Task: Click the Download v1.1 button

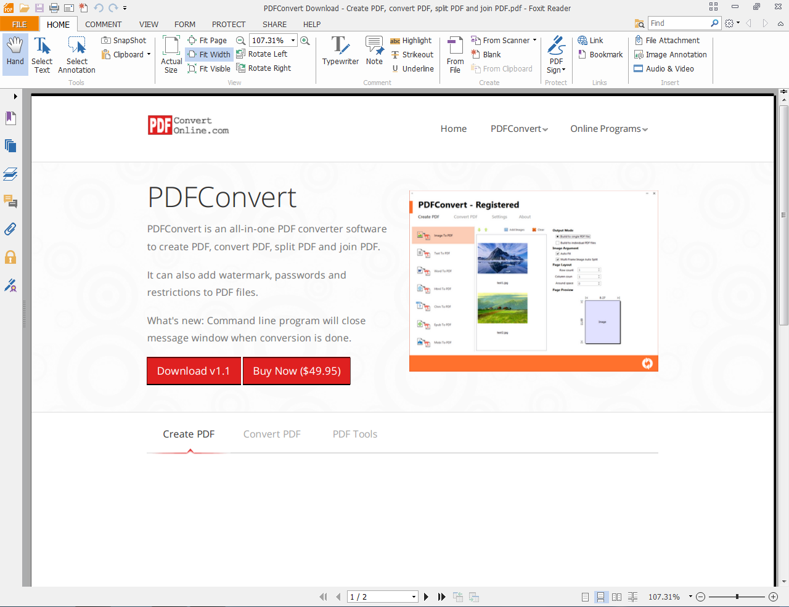Action: coord(194,371)
